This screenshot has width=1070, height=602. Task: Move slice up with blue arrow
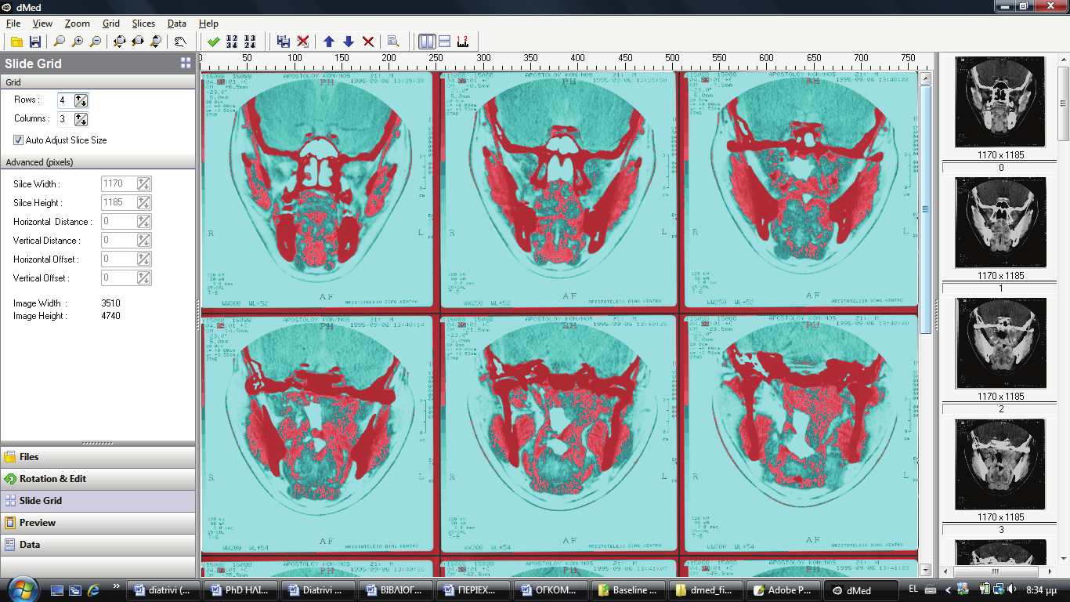click(329, 42)
